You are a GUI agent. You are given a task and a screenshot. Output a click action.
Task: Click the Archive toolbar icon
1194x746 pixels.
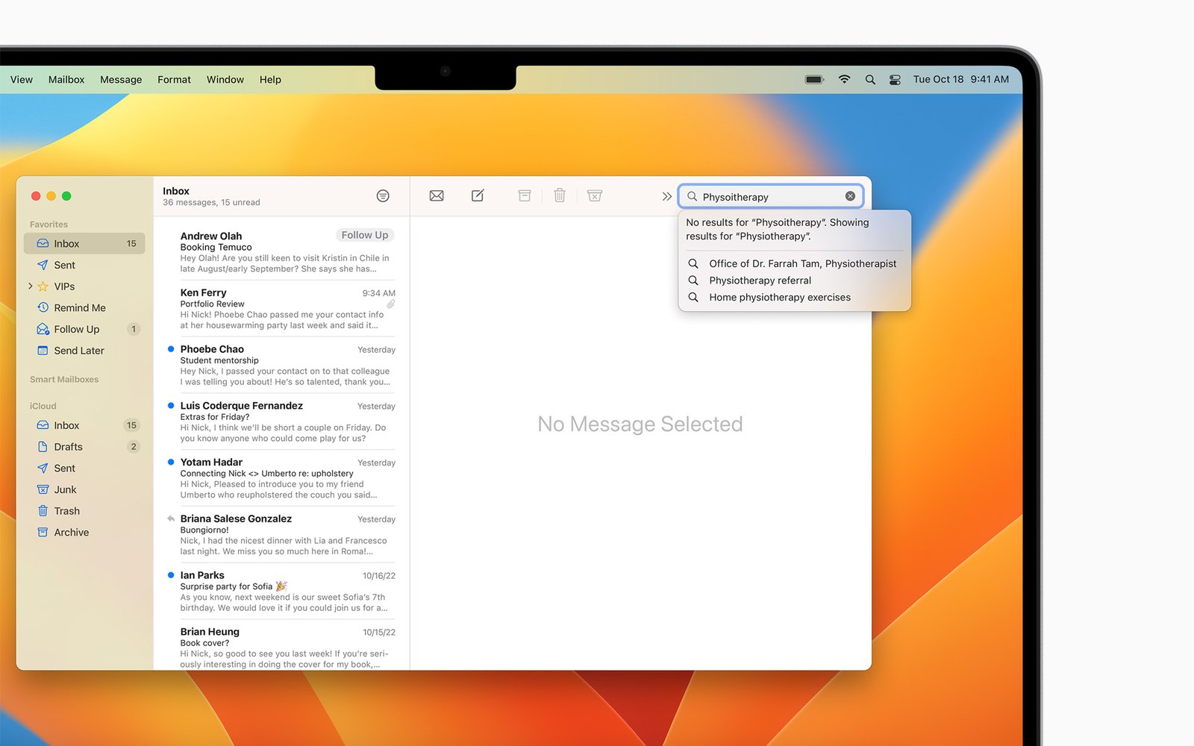click(x=525, y=195)
